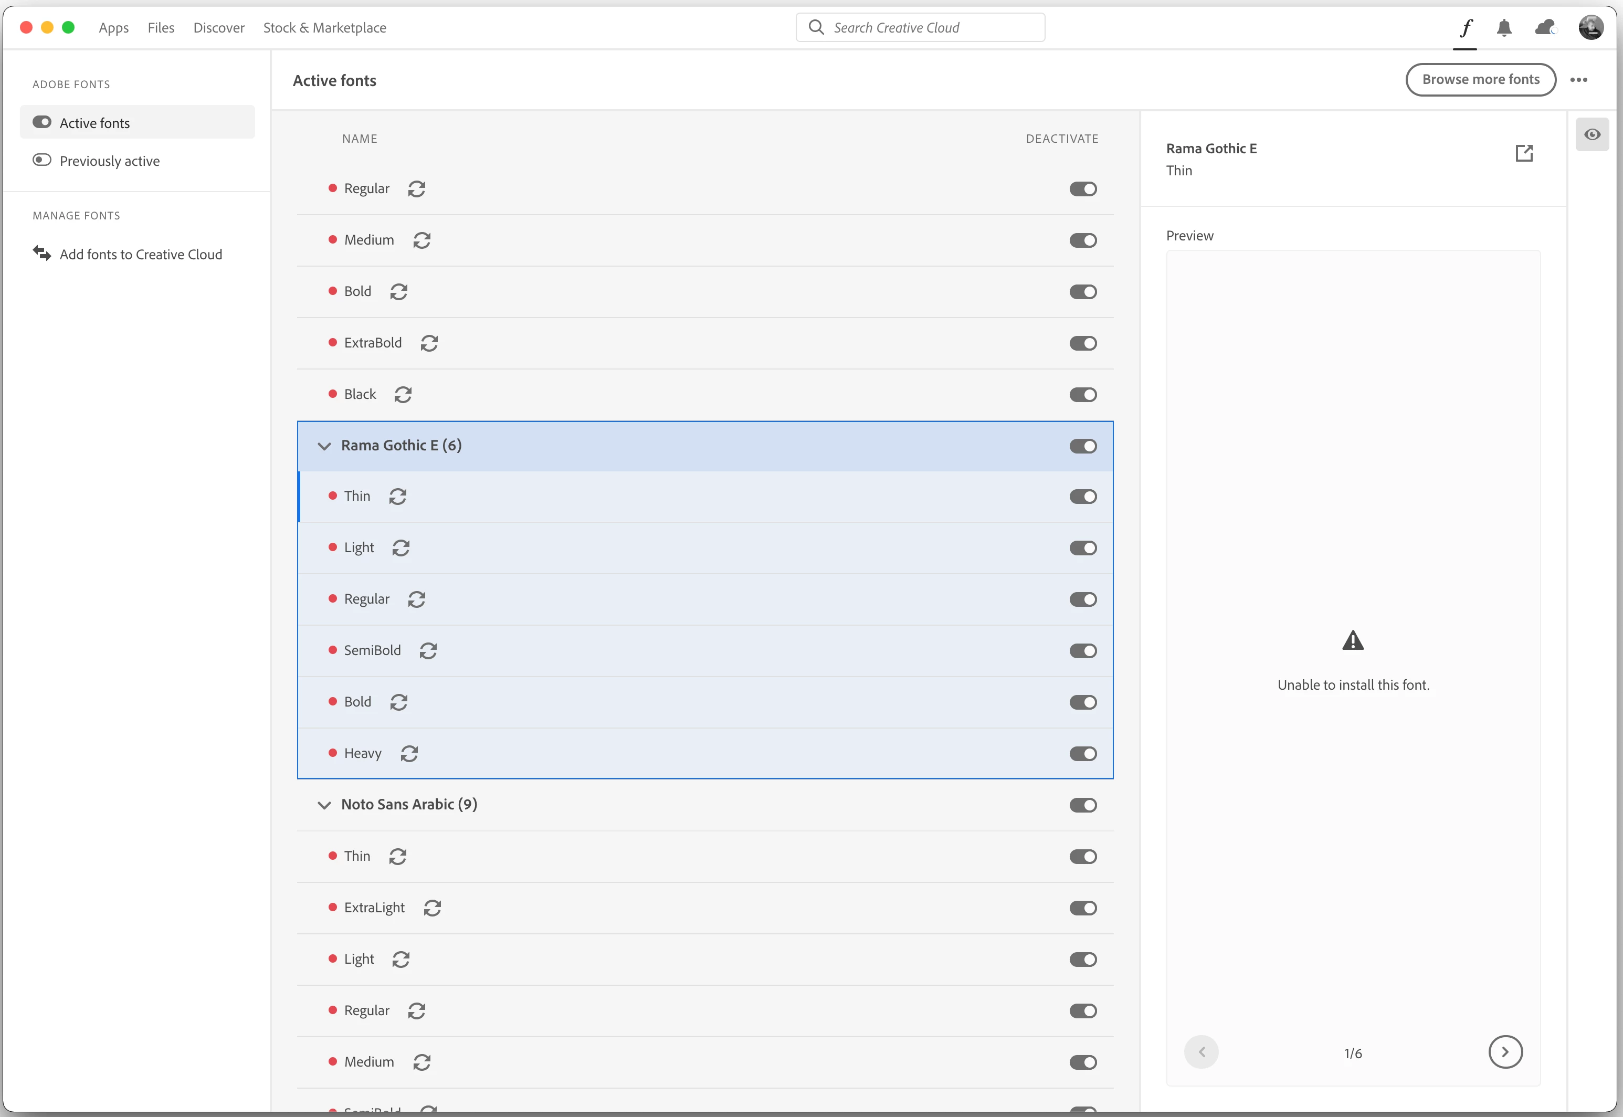
Task: Check the cloud sync status icon
Action: click(1545, 28)
